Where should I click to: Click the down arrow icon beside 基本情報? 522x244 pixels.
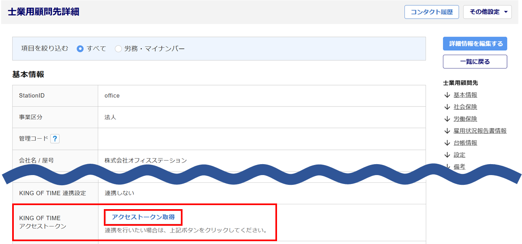(447, 95)
